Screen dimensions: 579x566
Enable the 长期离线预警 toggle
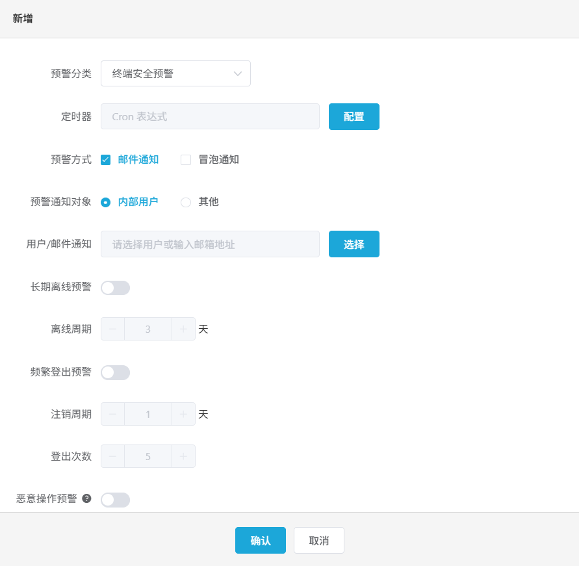pyautogui.click(x=115, y=287)
